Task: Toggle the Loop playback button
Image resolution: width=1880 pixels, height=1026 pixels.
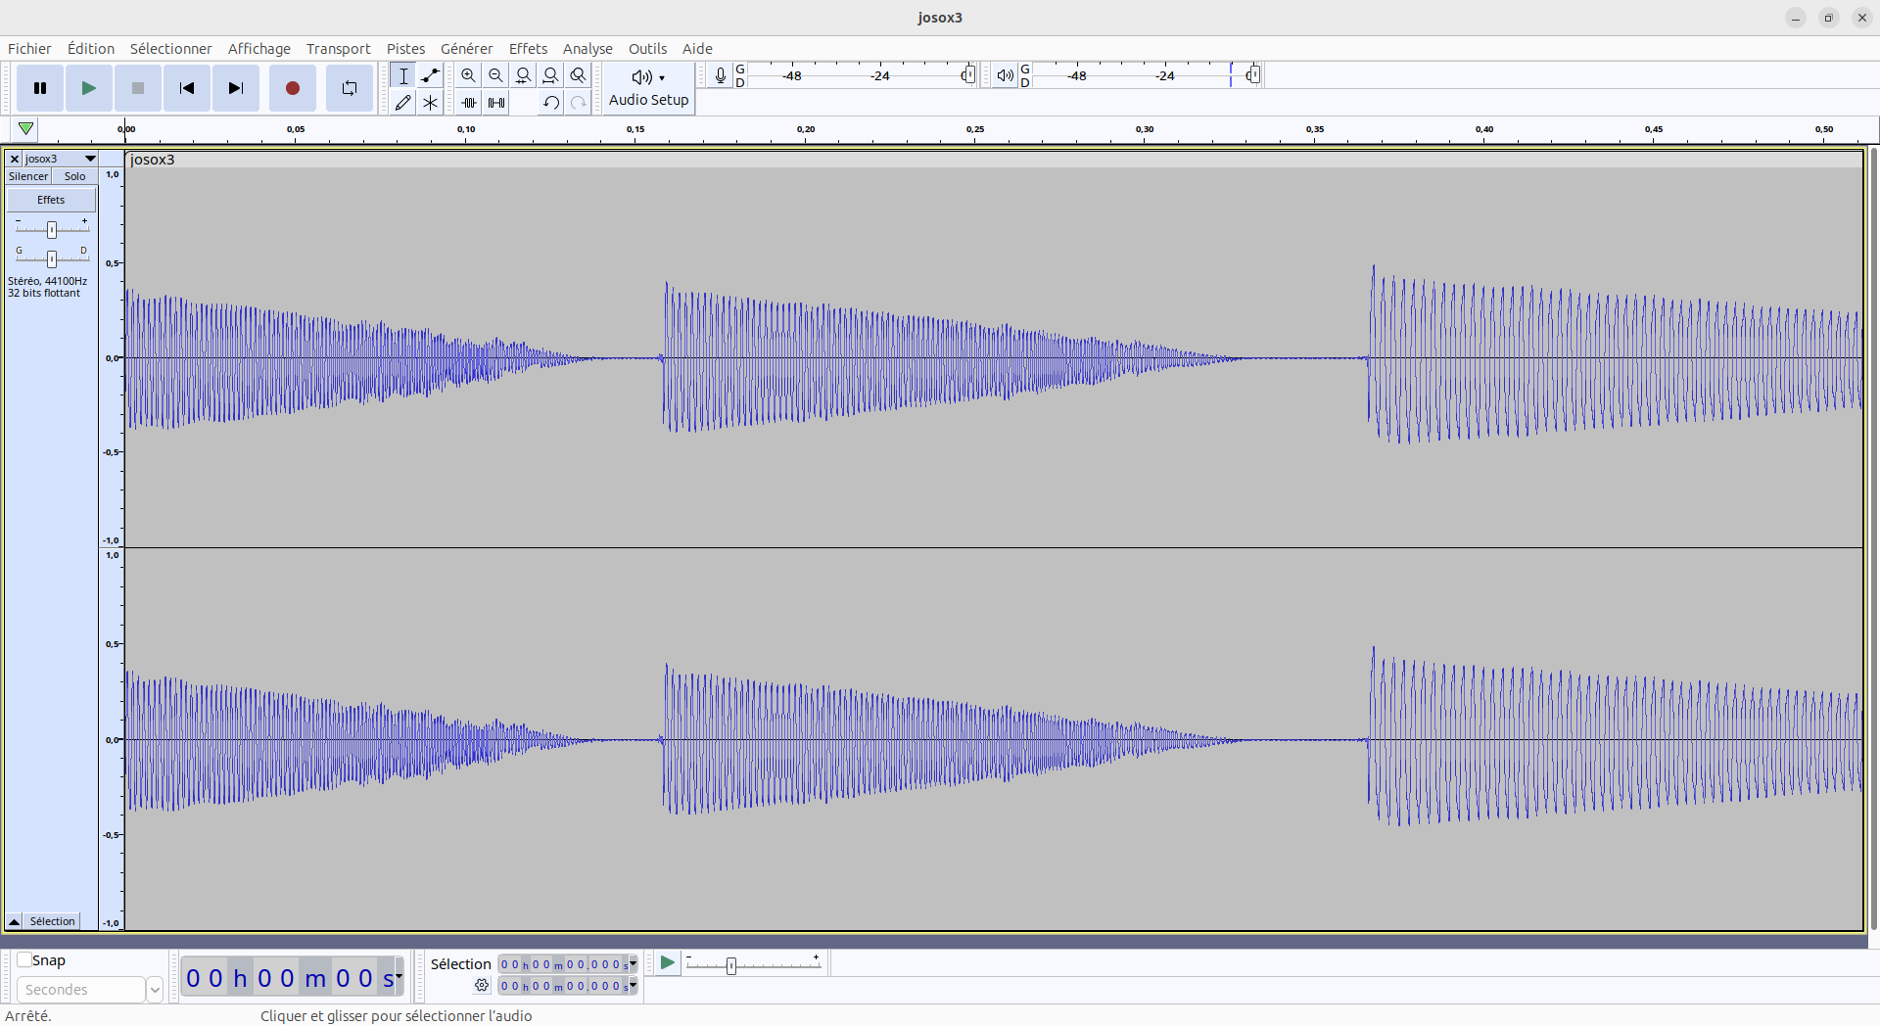Action: click(349, 88)
